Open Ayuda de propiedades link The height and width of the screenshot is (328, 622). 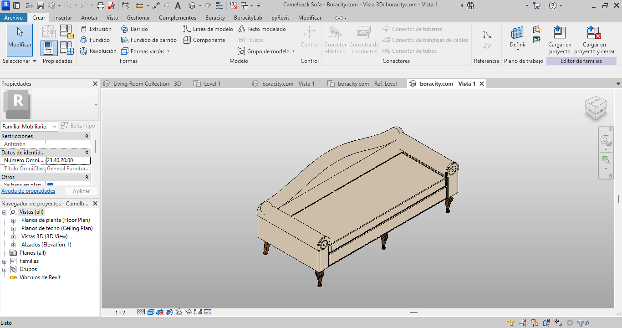coord(28,191)
